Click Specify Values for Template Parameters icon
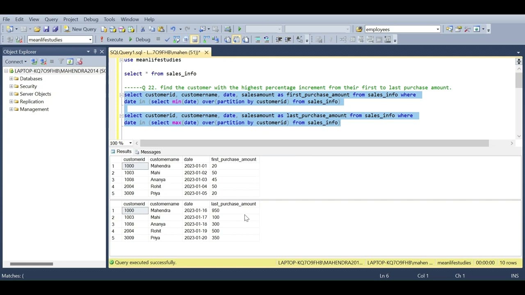The image size is (525, 295). (299, 40)
